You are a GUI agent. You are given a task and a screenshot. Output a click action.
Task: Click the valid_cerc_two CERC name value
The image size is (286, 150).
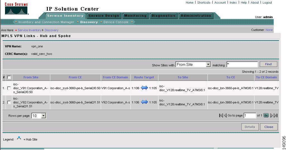[42, 54]
